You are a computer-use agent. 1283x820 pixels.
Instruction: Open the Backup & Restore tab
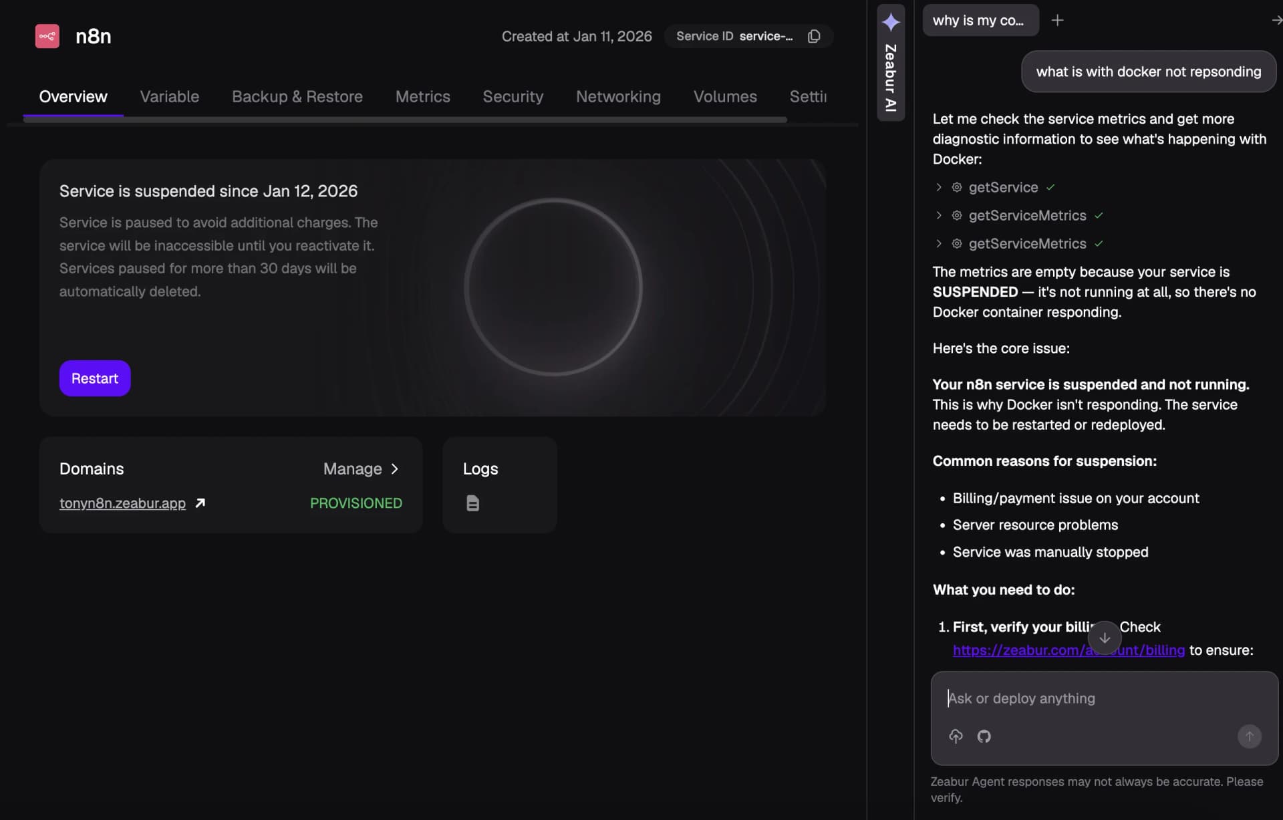coord(297,97)
